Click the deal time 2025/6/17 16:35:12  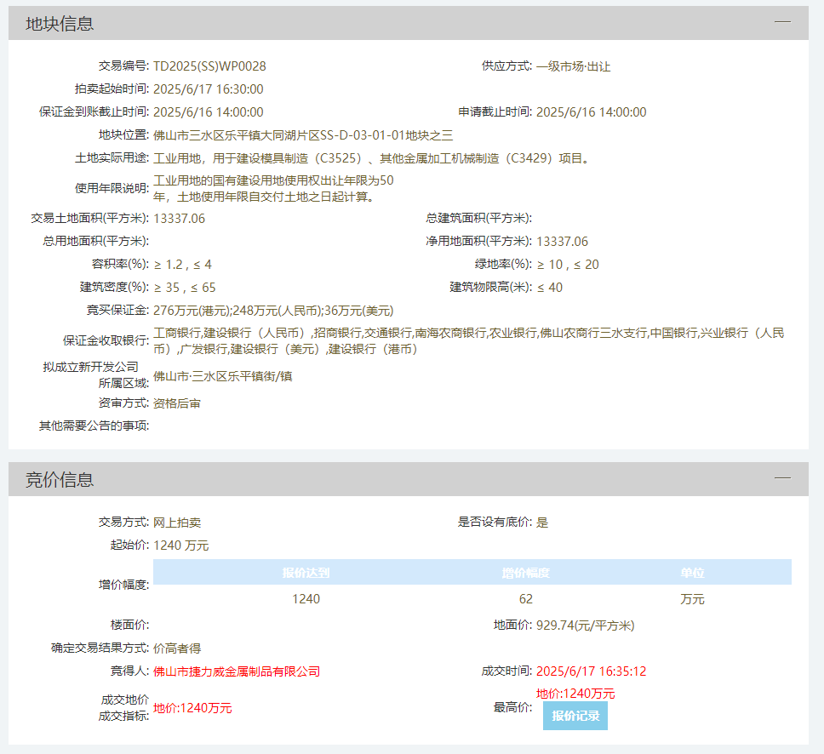(x=591, y=671)
